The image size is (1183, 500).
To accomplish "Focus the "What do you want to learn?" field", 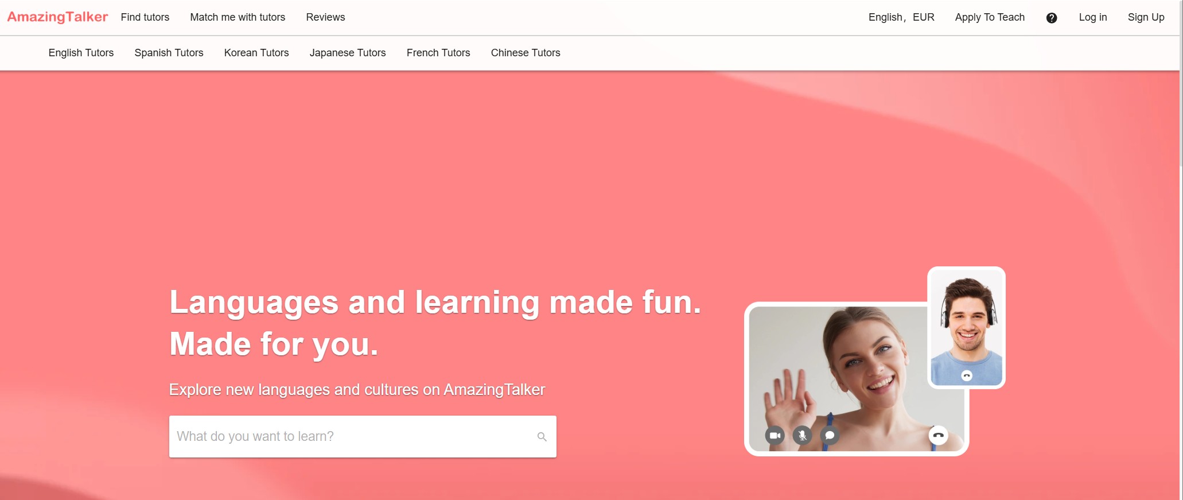I will (350, 436).
